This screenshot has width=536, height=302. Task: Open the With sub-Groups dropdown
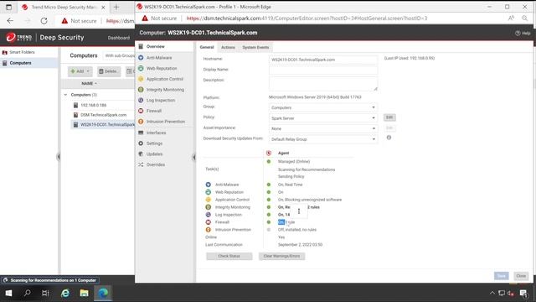coord(120,55)
